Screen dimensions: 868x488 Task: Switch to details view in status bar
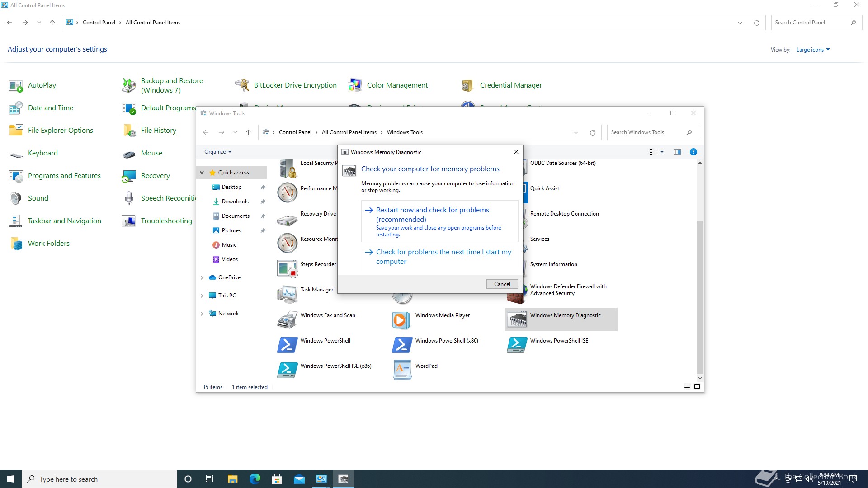point(687,387)
